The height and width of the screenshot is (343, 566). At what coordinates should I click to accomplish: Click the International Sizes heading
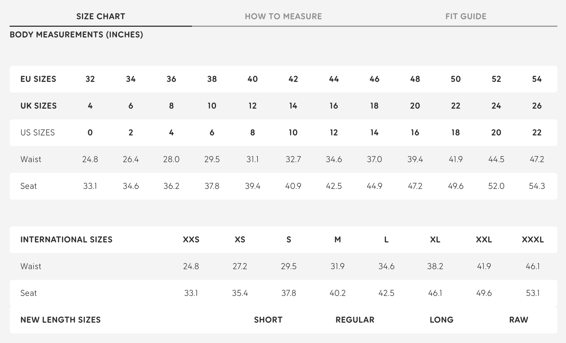tap(66, 240)
